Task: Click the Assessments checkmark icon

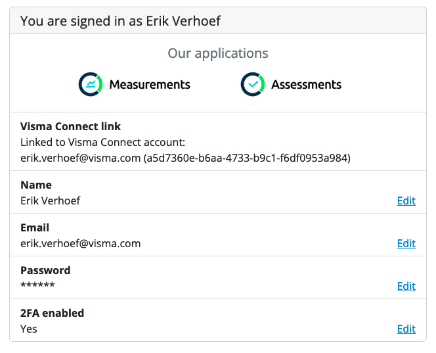Action: point(253,84)
